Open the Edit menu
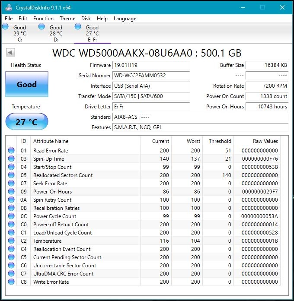The image size is (294, 301). pyautogui.click(x=23, y=19)
